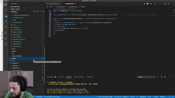The height and width of the screenshot is (98, 175).
Task: Select apiGateway.ts editor tab
Action: (x=70, y=4)
